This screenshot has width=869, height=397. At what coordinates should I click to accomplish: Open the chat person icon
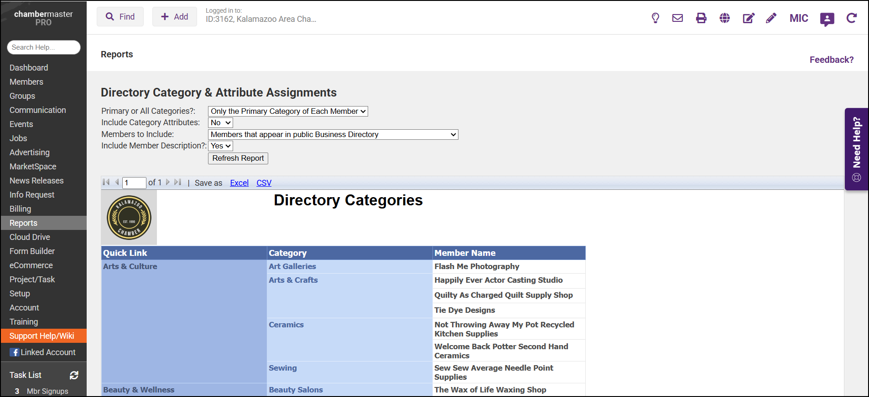tap(827, 19)
